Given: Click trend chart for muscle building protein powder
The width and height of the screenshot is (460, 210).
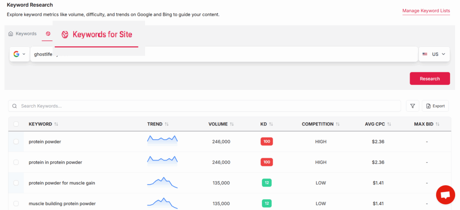Looking at the screenshot, I should tap(162, 203).
